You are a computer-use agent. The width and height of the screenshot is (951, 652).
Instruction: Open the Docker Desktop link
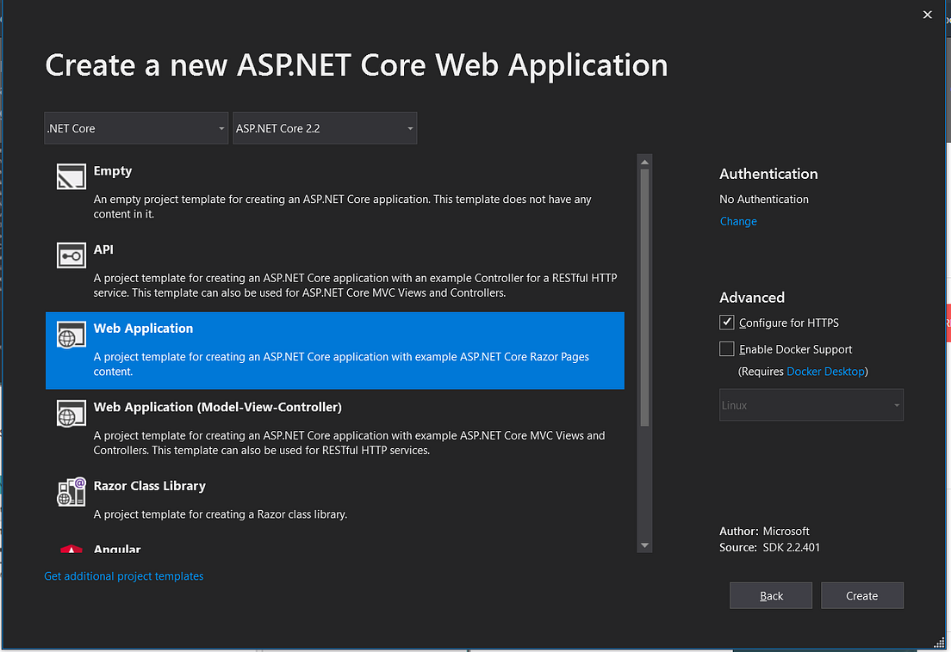pos(826,372)
